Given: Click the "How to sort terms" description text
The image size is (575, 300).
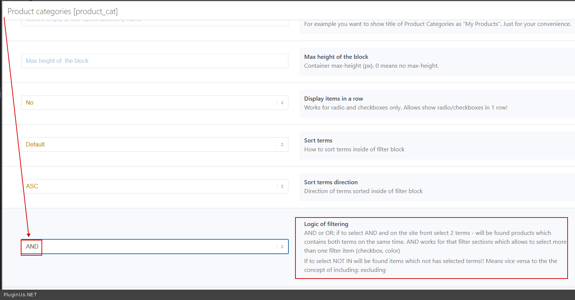Looking at the screenshot, I should pos(354,149).
